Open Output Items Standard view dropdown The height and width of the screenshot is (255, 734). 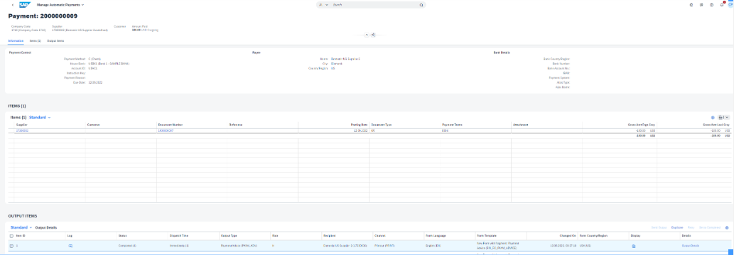[x=21, y=227]
